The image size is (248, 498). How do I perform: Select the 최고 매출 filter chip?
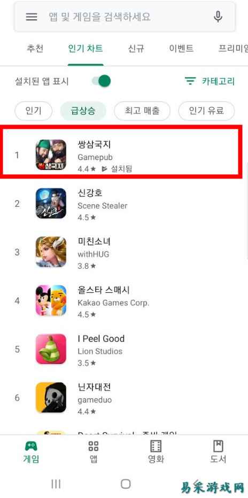click(x=142, y=111)
